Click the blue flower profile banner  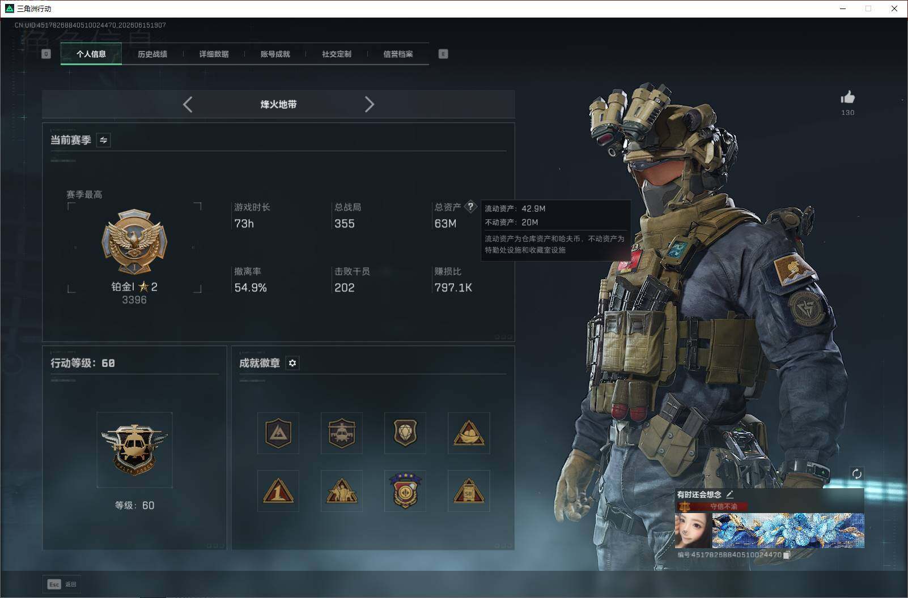pyautogui.click(x=788, y=530)
